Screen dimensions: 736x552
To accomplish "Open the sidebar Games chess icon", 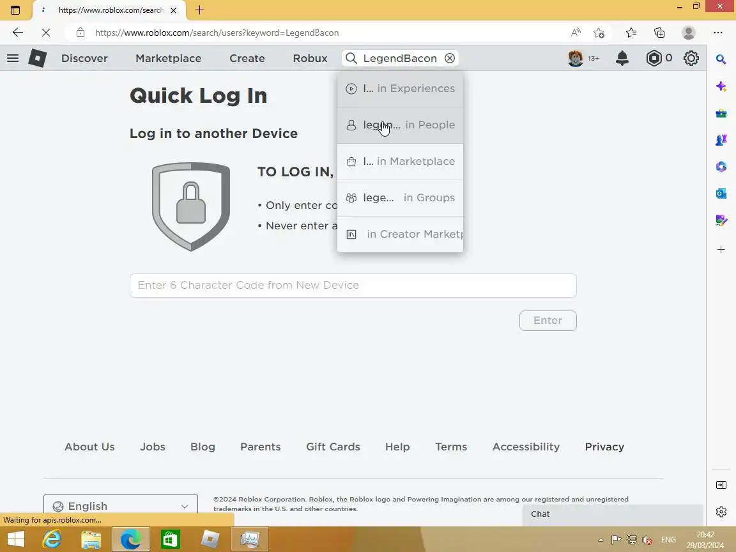I will point(721,140).
